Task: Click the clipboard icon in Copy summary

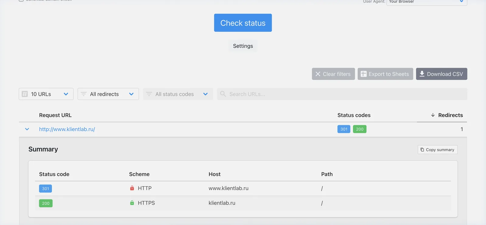Action: point(422,150)
